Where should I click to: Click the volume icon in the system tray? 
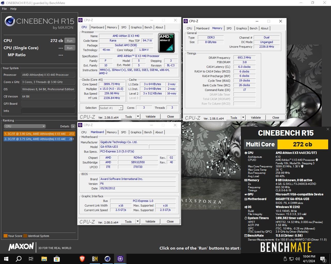(297, 259)
